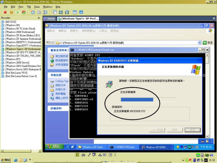Click the red Power Off toolbar icon

(x=5, y=12)
